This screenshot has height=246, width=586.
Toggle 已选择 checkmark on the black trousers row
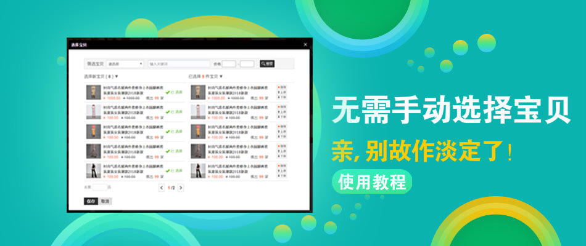pos(174,171)
